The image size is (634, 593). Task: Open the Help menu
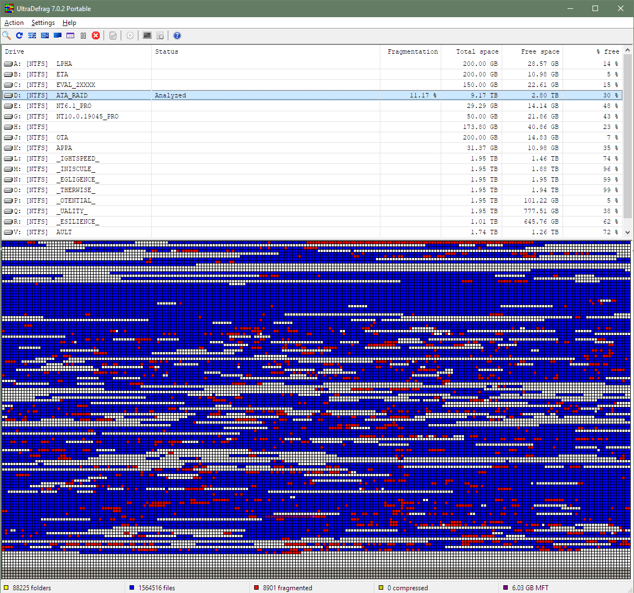point(69,23)
